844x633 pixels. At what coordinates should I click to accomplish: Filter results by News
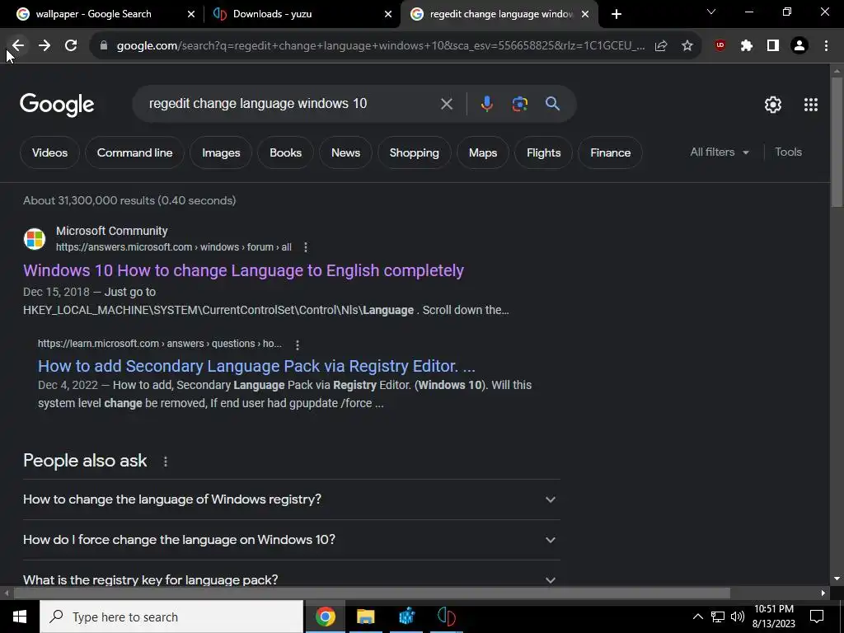pyautogui.click(x=345, y=152)
